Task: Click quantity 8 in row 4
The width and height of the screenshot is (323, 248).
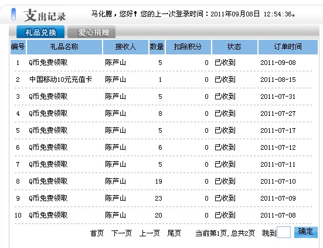Action: [x=160, y=113]
